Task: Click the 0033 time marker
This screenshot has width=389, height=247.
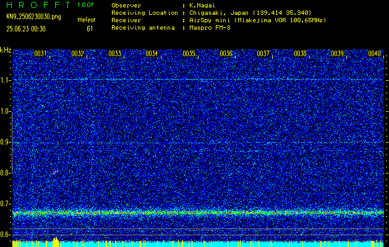Action: (x=114, y=54)
